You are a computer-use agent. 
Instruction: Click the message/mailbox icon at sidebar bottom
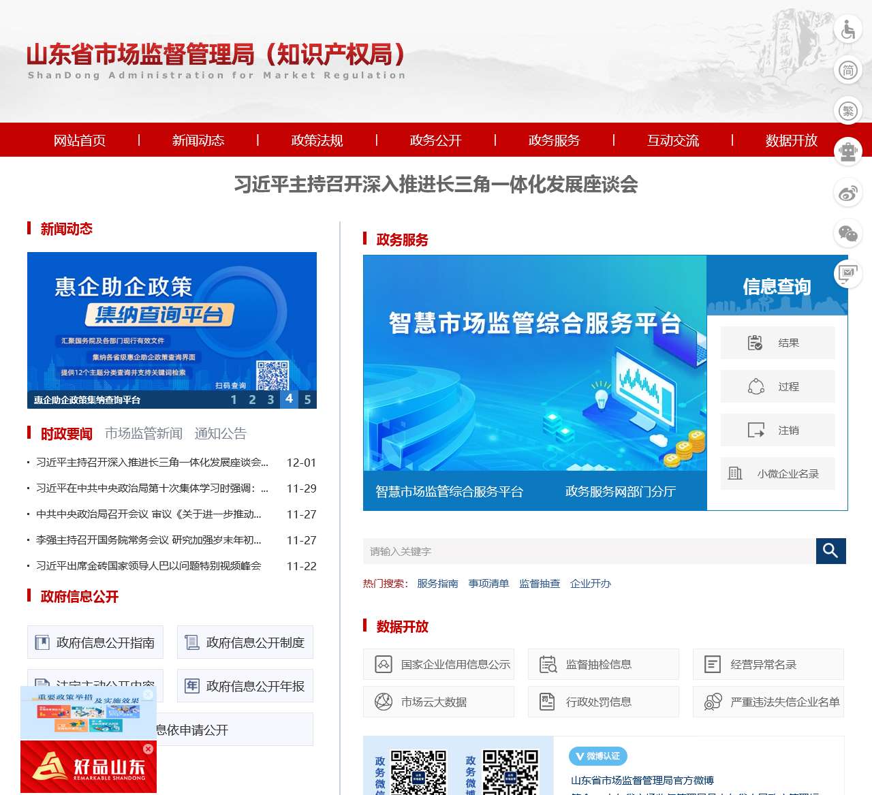click(x=847, y=274)
